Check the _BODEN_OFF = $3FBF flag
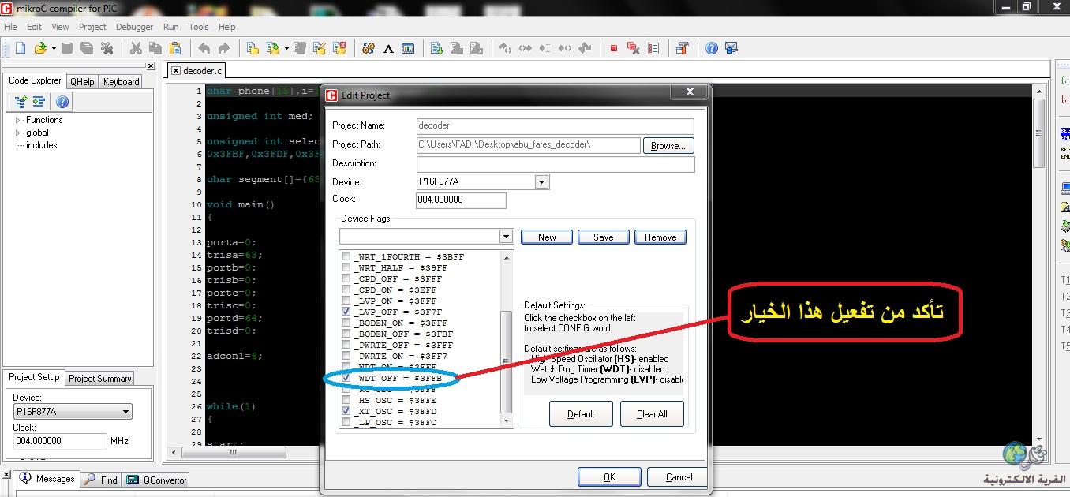 coord(346,334)
